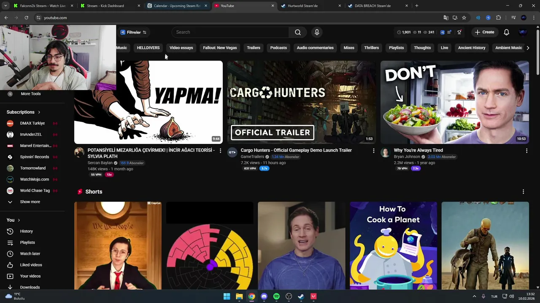
Task: Open options for the Cargo Hunters video
Action: tap(373, 151)
